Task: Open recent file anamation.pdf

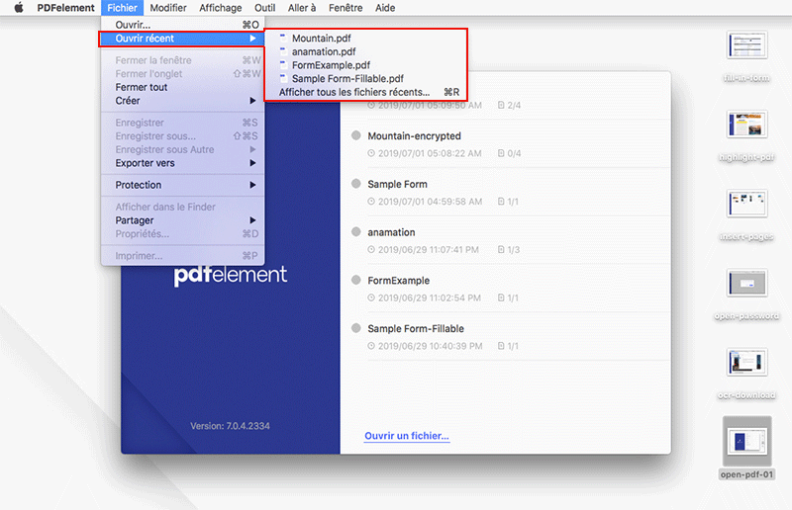Action: pyautogui.click(x=365, y=51)
